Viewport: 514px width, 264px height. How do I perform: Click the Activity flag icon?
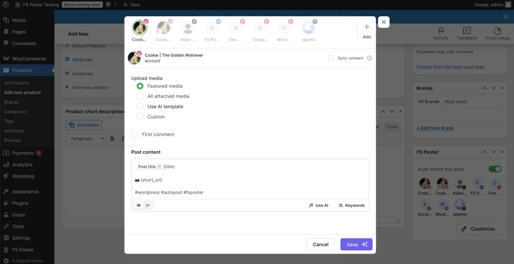coord(441,31)
